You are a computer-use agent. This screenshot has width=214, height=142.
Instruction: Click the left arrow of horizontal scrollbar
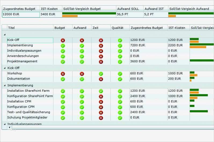point(9,127)
